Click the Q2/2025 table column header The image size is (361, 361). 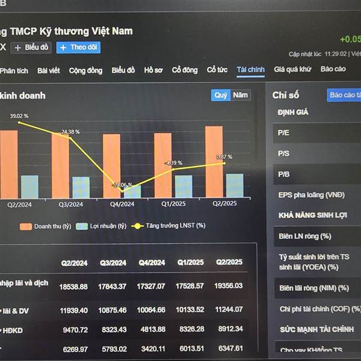pyautogui.click(x=229, y=262)
